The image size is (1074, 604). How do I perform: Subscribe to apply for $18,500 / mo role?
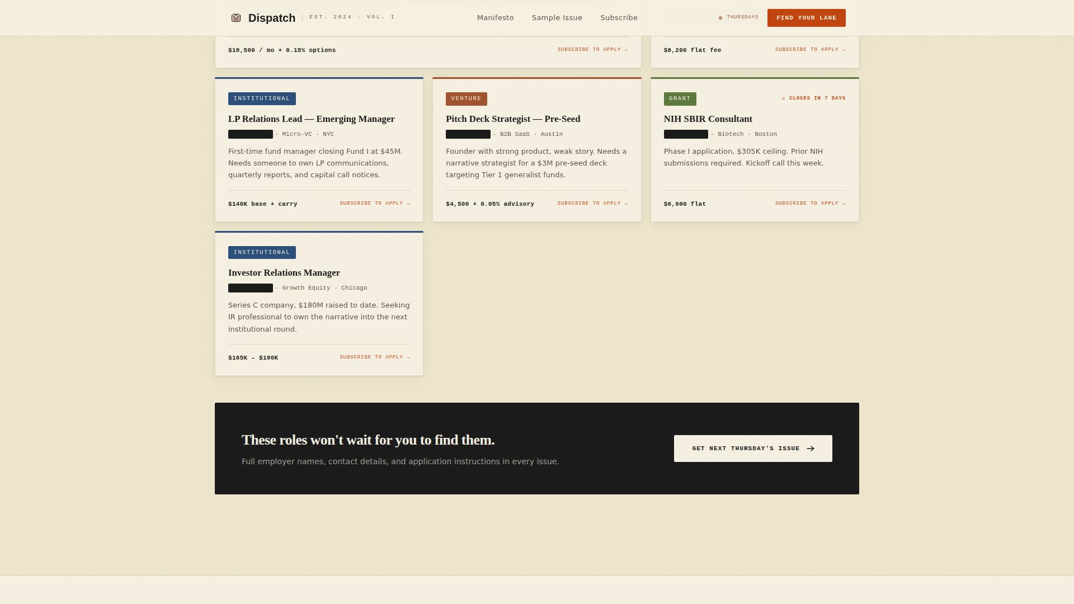[x=592, y=50]
